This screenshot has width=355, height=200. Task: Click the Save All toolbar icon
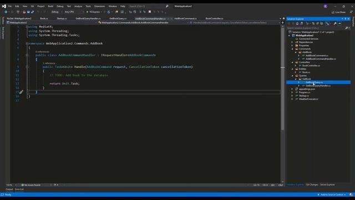(x=32, y=12)
